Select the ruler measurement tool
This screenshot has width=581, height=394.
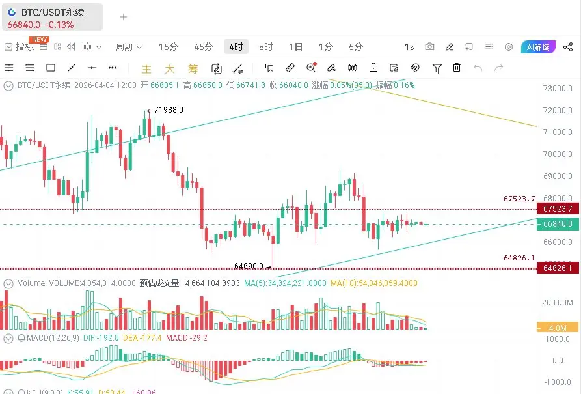point(290,68)
